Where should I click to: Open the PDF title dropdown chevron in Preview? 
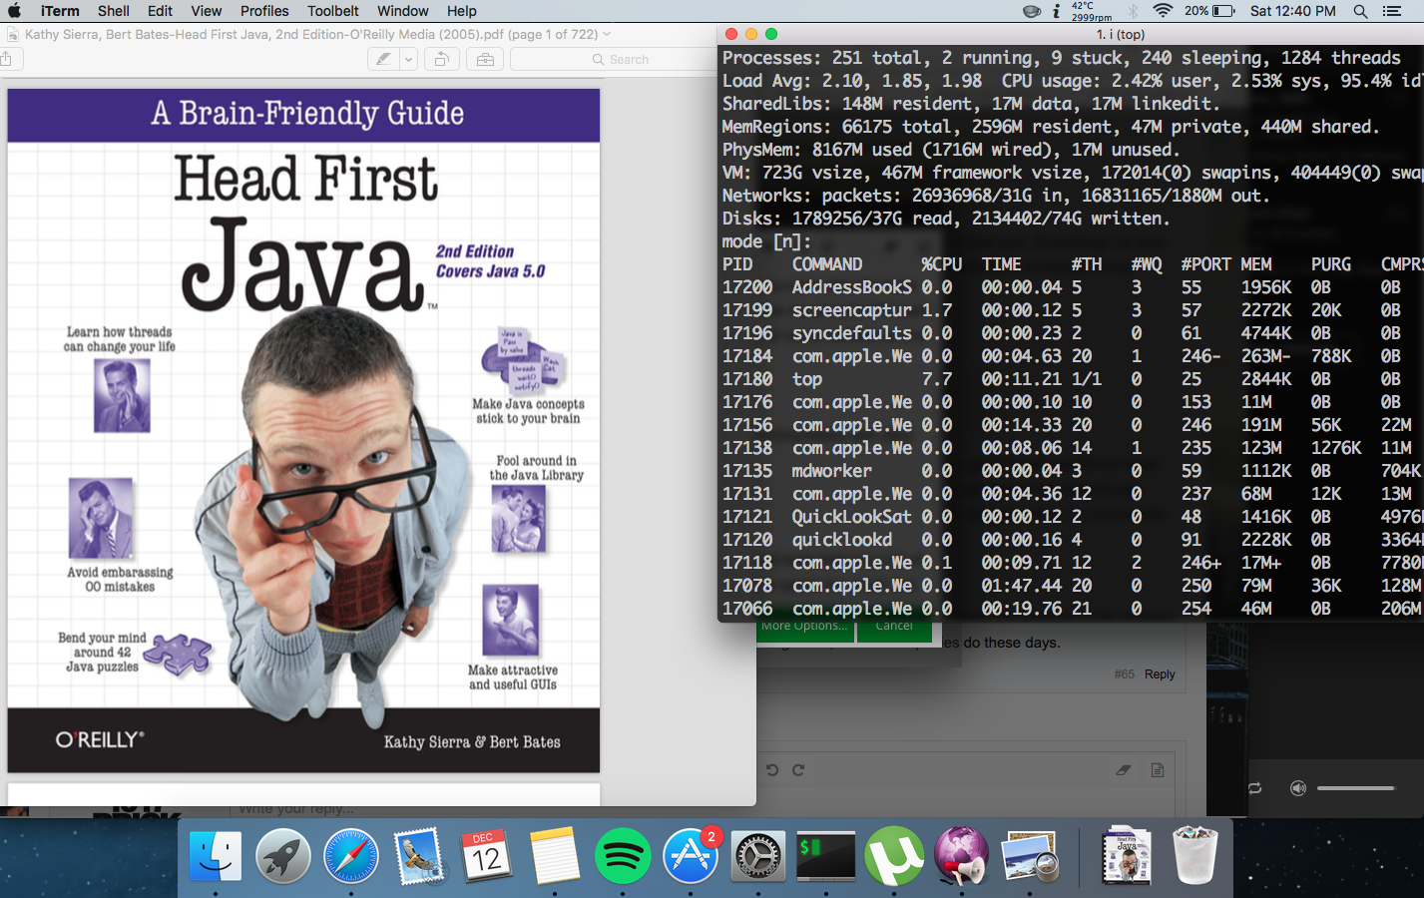tap(607, 35)
